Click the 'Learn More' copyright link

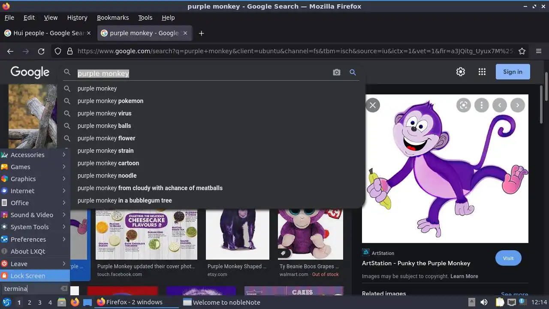point(464,276)
